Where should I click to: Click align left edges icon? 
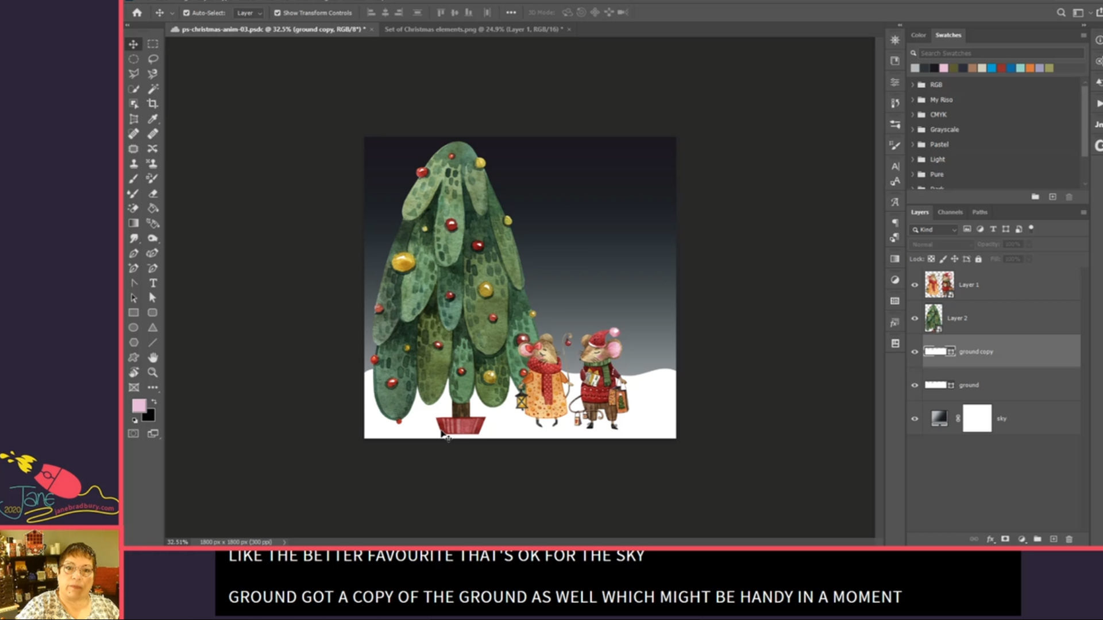point(371,13)
